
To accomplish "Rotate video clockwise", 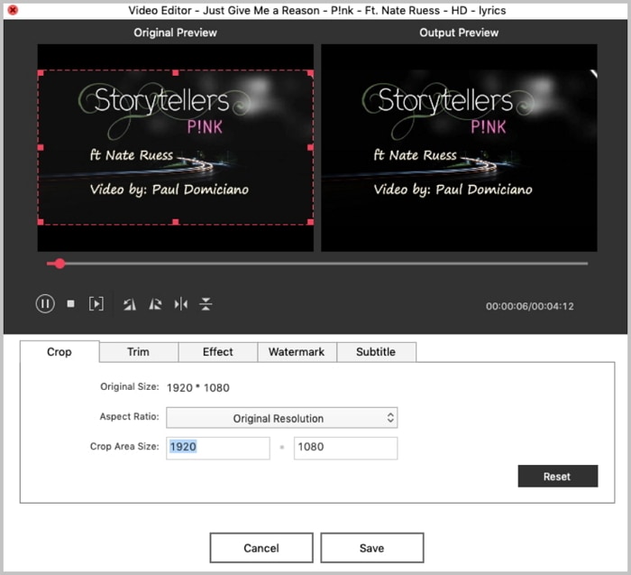I will pyautogui.click(x=155, y=304).
